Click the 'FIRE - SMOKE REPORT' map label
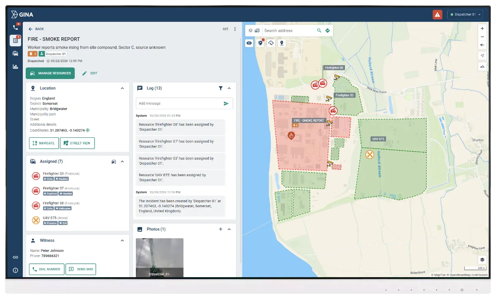Viewport: 497px width, 297px height. pos(309,121)
